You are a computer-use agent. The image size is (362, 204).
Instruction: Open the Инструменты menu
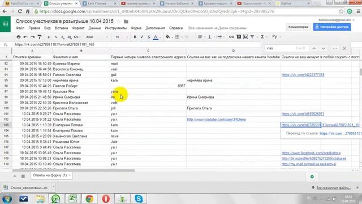coord(115,28)
